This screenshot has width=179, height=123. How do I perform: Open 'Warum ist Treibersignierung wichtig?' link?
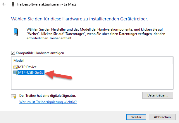coord(48,102)
